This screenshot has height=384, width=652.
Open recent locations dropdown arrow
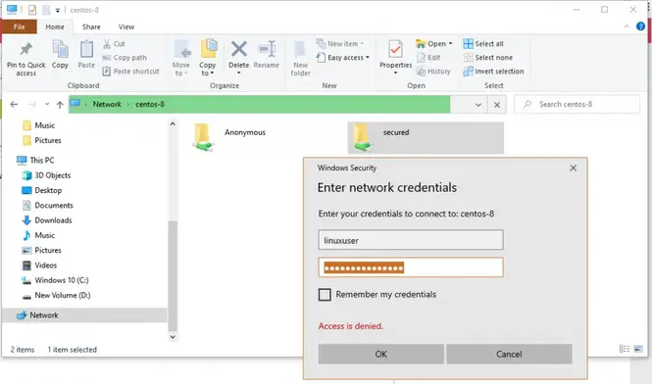pos(47,104)
